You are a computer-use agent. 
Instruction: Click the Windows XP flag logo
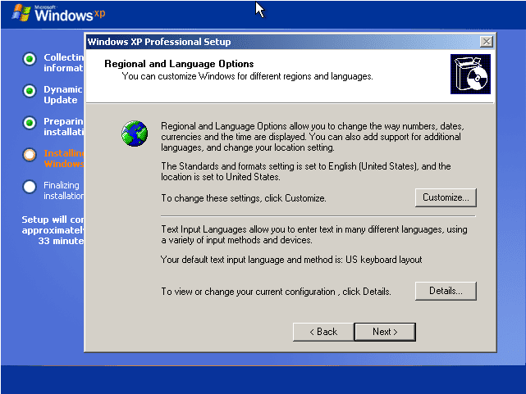18,13
